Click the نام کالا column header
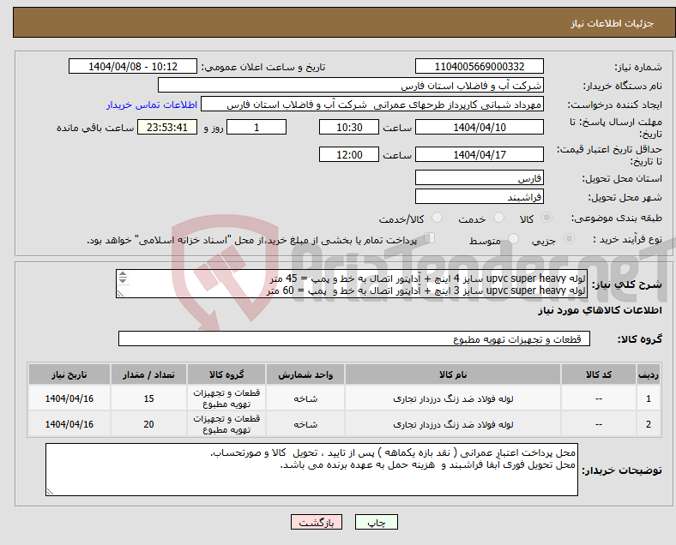This screenshot has height=545, width=676. (x=453, y=374)
